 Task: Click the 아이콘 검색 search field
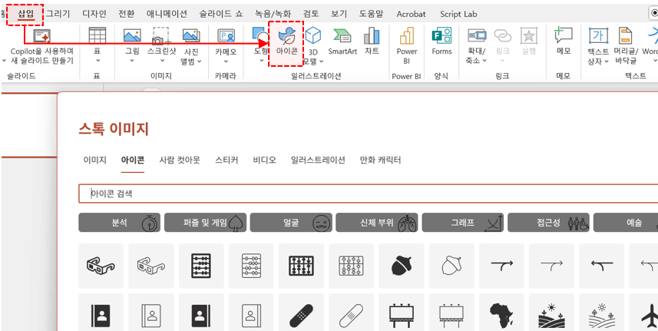coord(369,194)
